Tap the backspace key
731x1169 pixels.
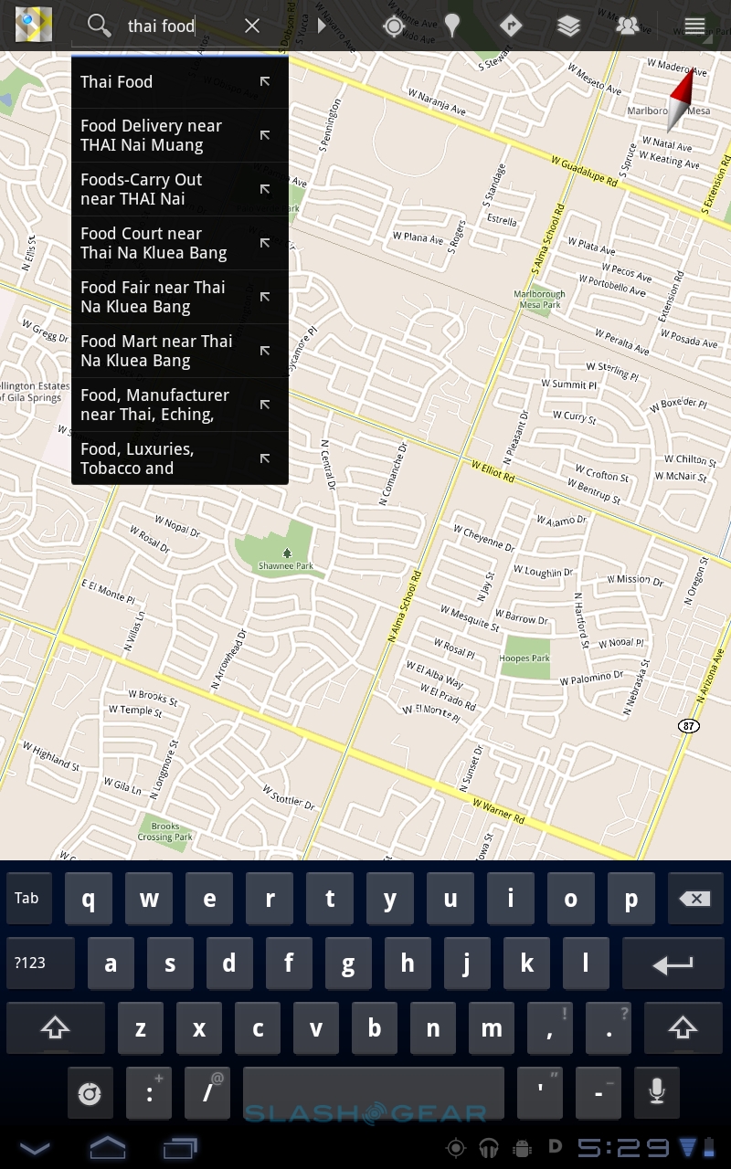point(695,899)
